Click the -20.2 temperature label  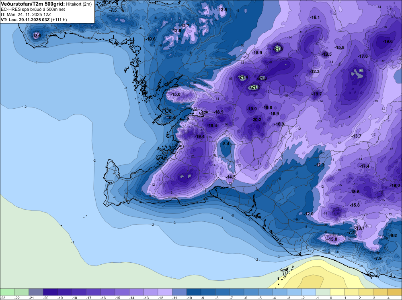coord(256,120)
